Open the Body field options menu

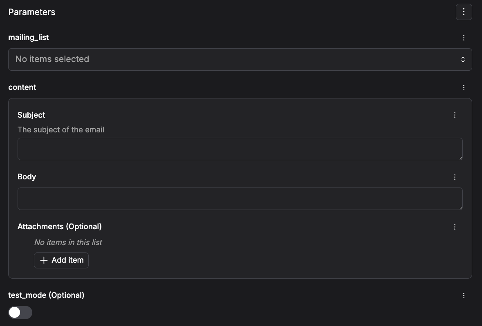(455, 177)
